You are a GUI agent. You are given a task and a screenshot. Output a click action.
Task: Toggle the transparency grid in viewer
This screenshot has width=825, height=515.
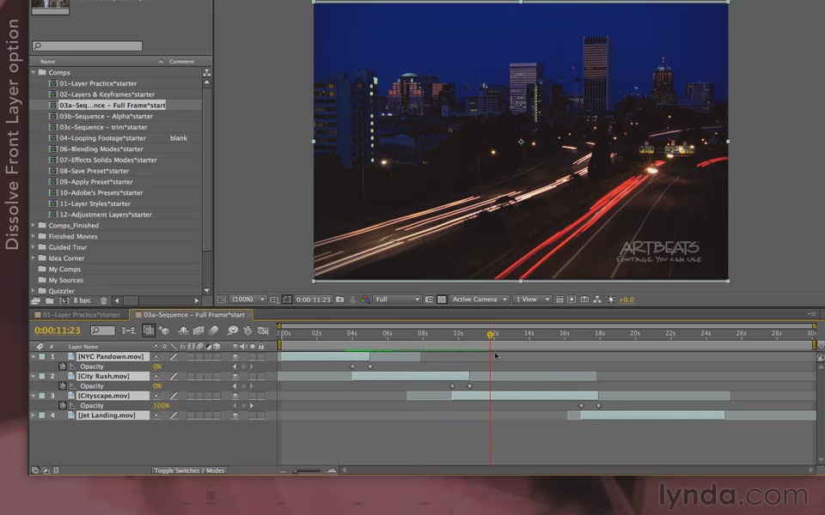pos(442,300)
